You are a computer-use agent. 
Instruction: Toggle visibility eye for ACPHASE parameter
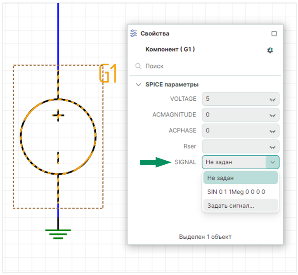tap(272, 130)
